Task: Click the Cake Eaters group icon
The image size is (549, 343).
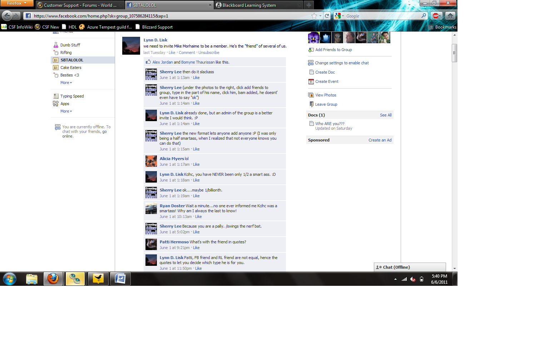Action: (x=56, y=68)
